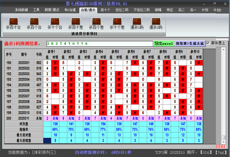
Task: Open the 系统数据 menu
Action: coord(21,10)
